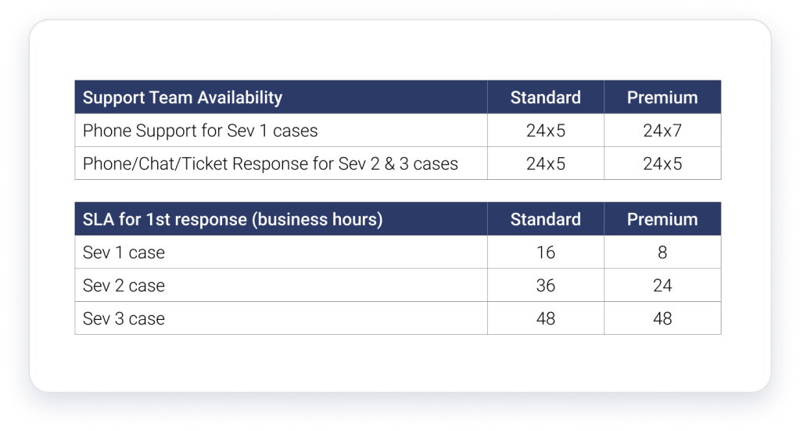800x431 pixels.
Task: Click the Sev 1 case row label
Action: tap(124, 253)
